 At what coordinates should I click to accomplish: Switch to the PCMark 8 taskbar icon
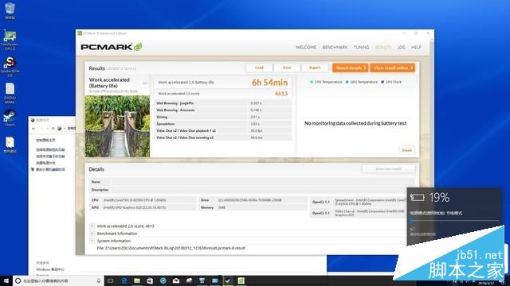pos(241,280)
